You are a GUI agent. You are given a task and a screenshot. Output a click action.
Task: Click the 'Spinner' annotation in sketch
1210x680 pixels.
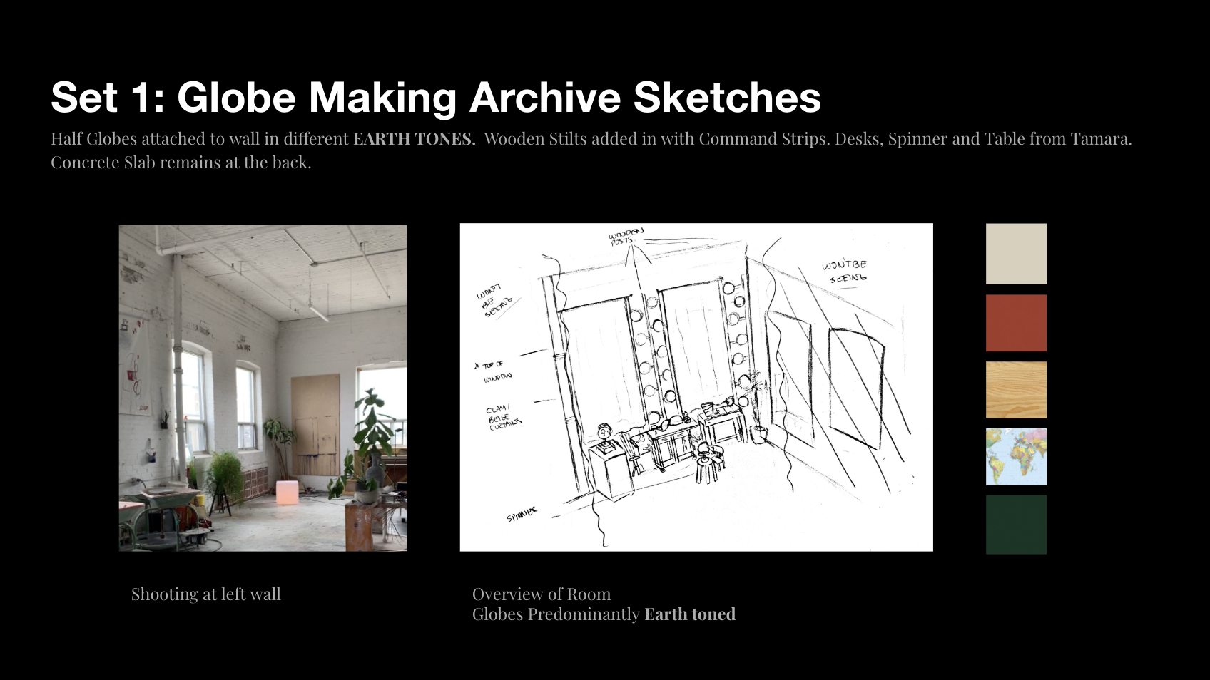click(522, 514)
